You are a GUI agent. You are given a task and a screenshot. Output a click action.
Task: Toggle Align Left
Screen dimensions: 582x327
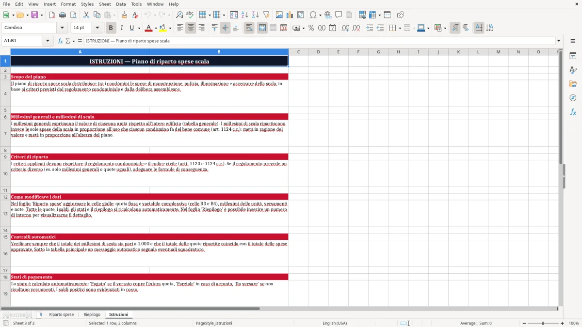180,28
